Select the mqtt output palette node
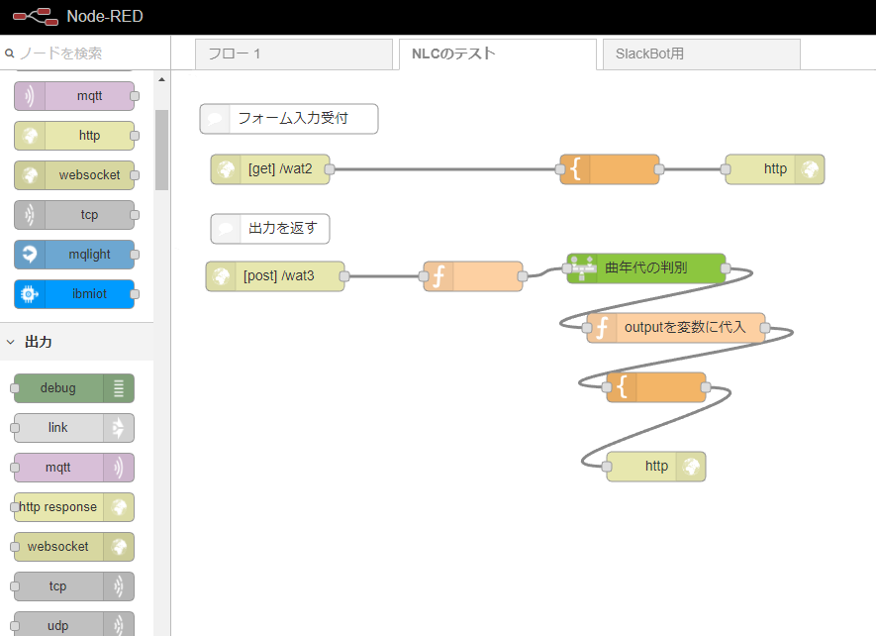Image resolution: width=876 pixels, height=636 pixels. 74,468
